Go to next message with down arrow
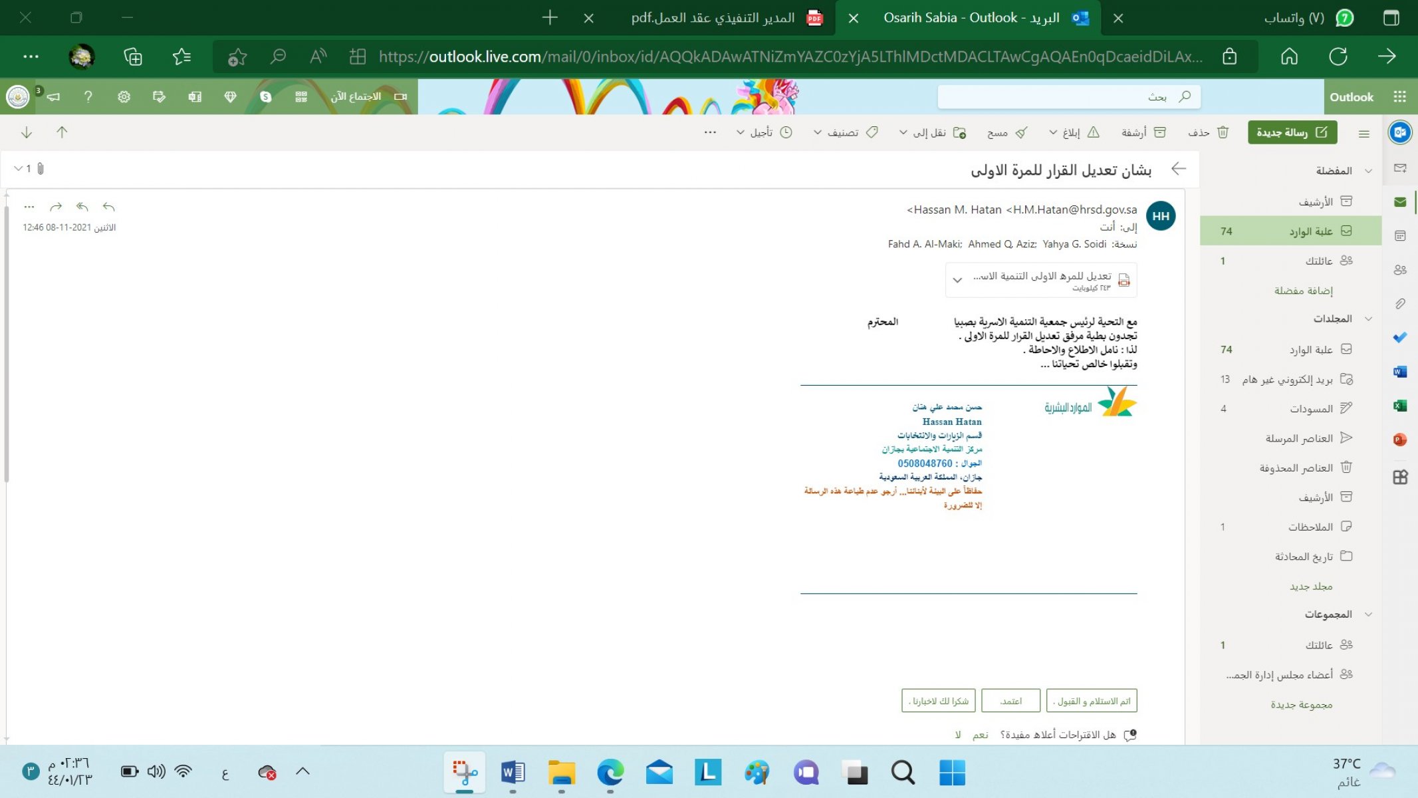 (27, 132)
